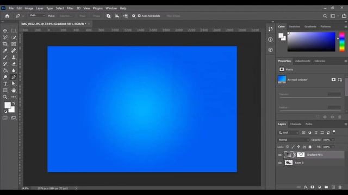The width and height of the screenshot is (348, 195).
Task: Select the Rectangle shape tool
Action: (5, 90)
